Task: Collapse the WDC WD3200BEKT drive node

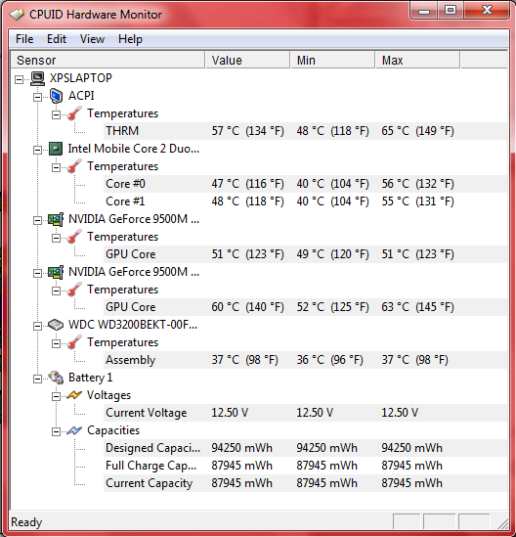Action: click(x=38, y=326)
